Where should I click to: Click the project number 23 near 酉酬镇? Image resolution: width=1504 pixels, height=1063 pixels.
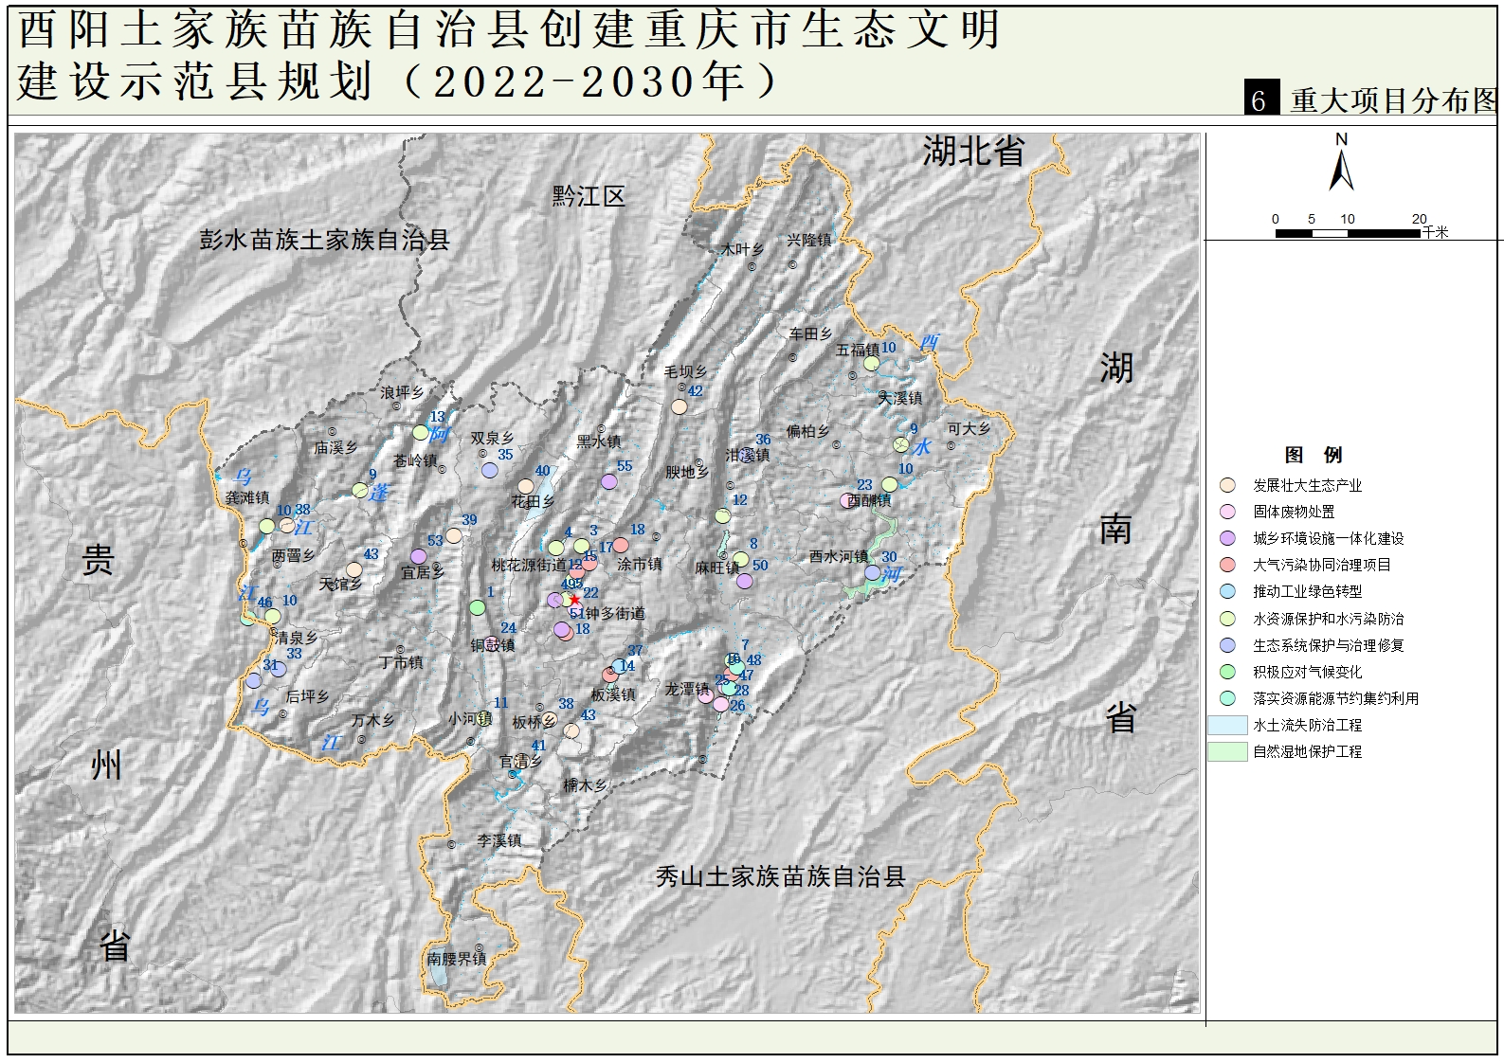(x=864, y=485)
